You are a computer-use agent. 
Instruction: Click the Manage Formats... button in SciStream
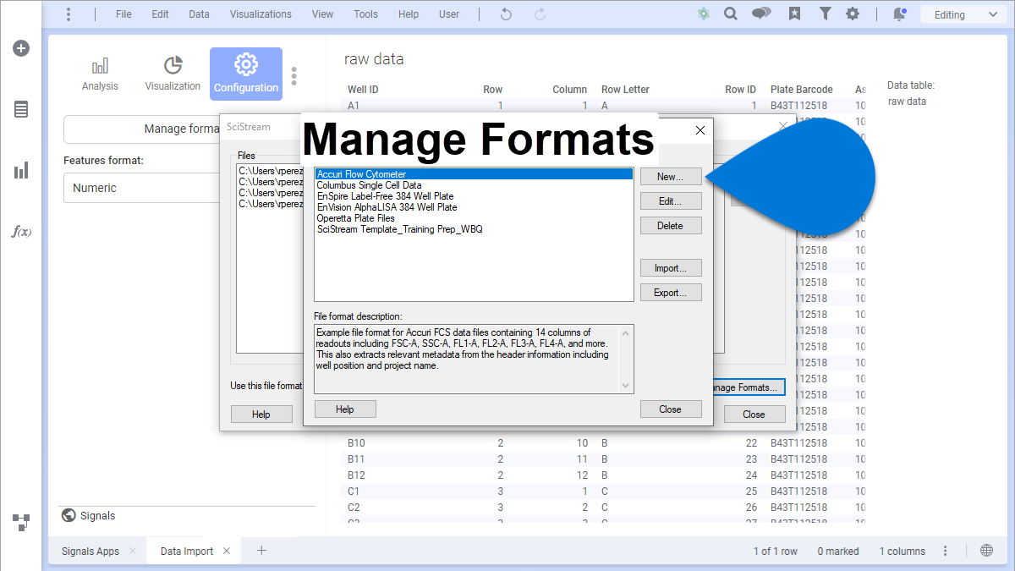748,387
